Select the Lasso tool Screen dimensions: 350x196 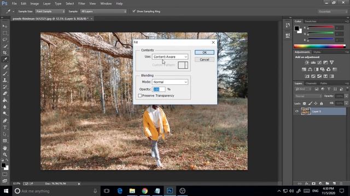(5, 40)
